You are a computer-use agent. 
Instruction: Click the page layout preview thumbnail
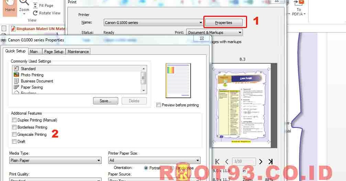pyautogui.click(x=178, y=81)
